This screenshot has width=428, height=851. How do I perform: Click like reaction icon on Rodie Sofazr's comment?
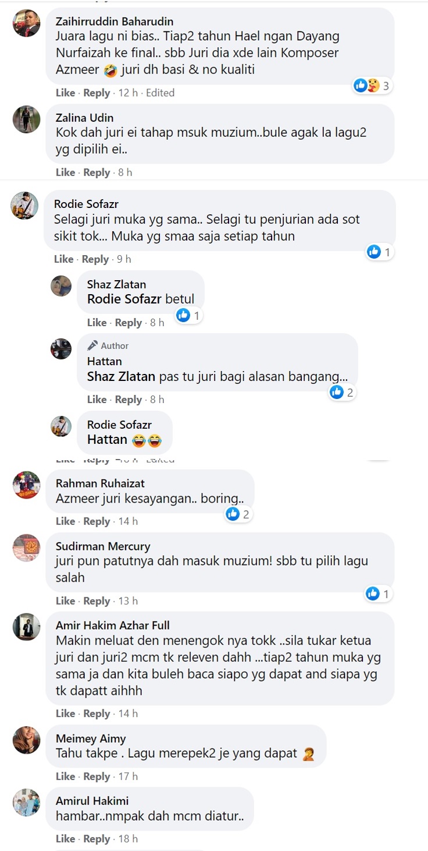(374, 252)
